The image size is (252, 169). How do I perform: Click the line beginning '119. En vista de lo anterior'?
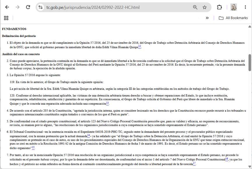pyautogui.click(x=57, y=82)
